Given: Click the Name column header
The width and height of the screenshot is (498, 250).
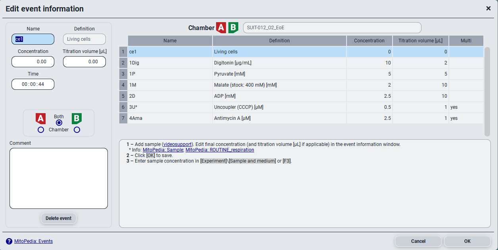Looking at the screenshot, I should pyautogui.click(x=170, y=41).
